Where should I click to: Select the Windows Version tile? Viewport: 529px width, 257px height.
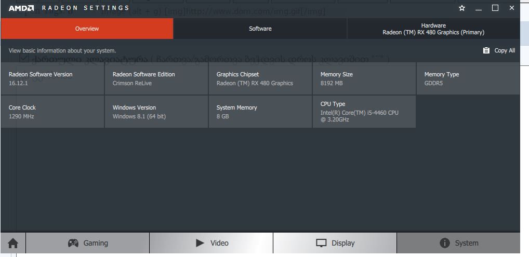point(156,112)
